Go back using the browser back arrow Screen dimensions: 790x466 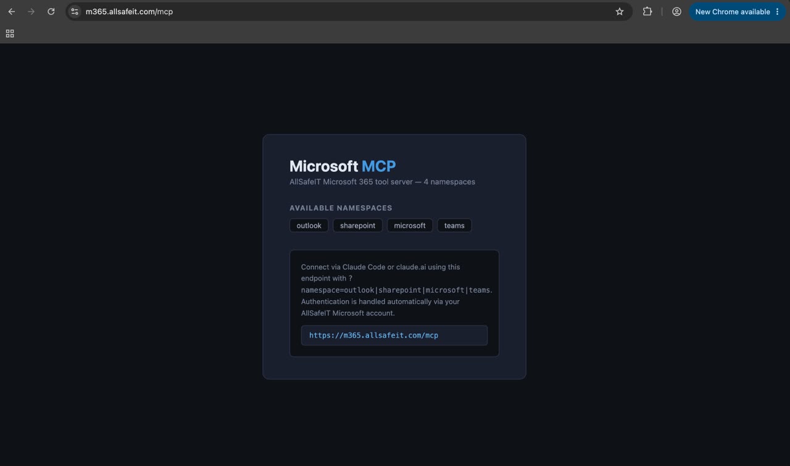point(11,12)
